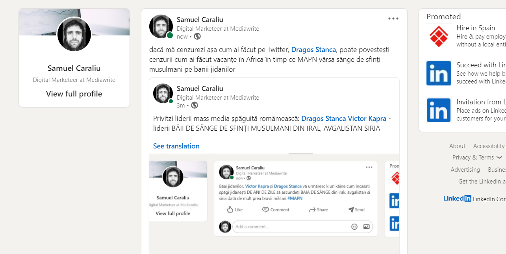Screen dimensions: 506x254
Task: Open the embedded screenshot image in the shared post
Action: click(274, 204)
